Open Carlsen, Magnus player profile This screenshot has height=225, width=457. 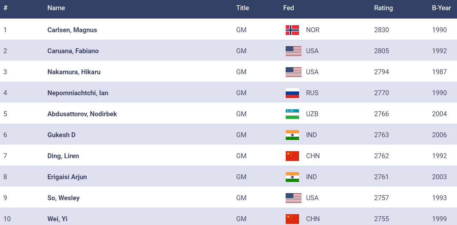(72, 30)
